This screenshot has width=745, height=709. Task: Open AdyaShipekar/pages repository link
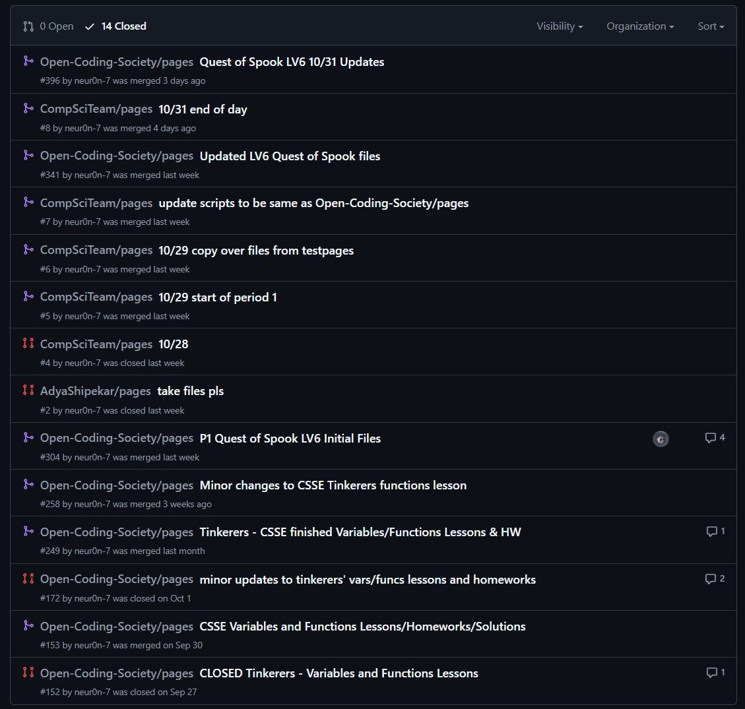click(96, 391)
